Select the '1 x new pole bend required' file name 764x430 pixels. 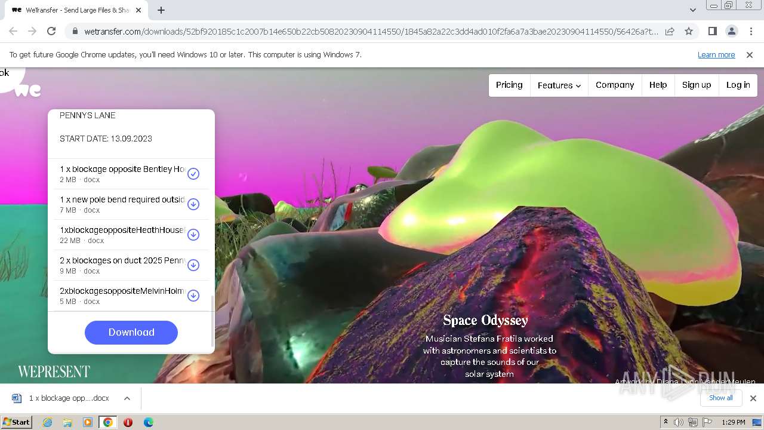click(x=122, y=199)
